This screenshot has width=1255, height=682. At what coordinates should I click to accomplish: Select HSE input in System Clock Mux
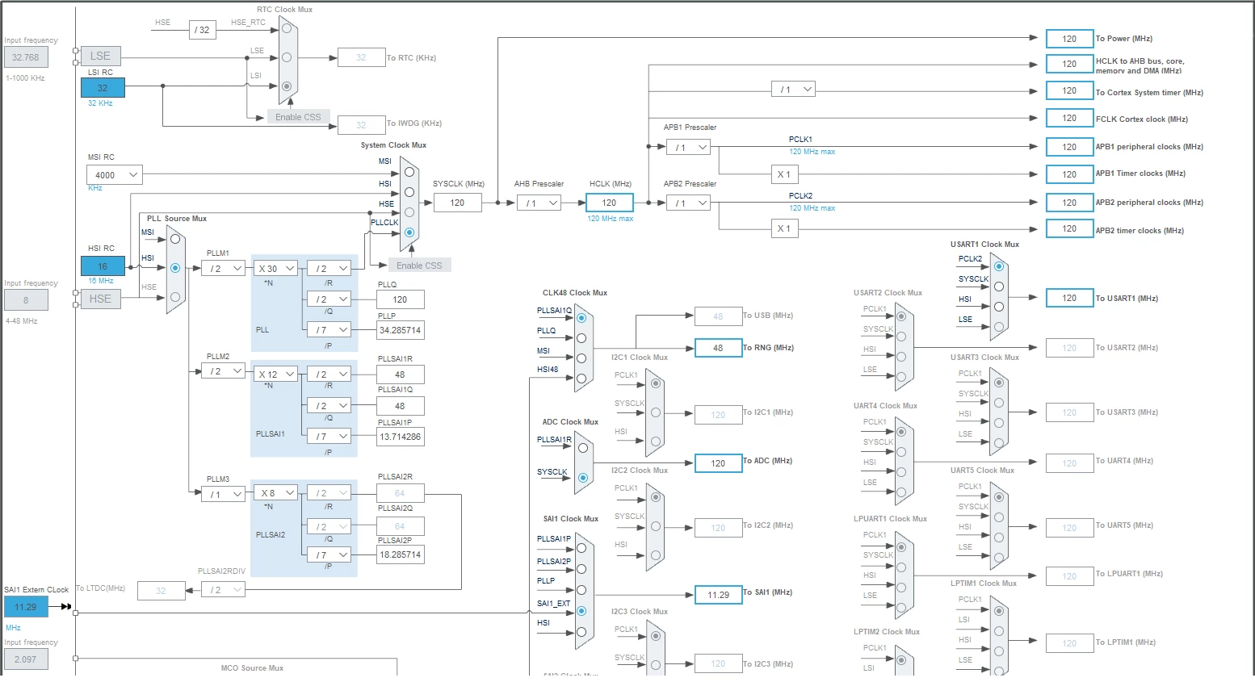(409, 212)
